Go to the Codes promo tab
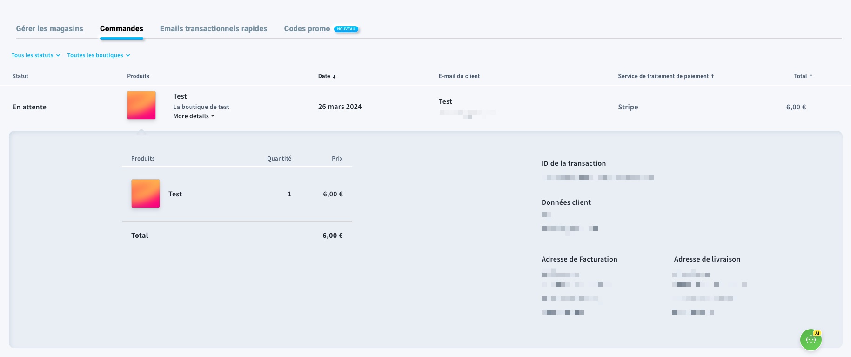Viewport: 851px width, 357px height. click(307, 29)
